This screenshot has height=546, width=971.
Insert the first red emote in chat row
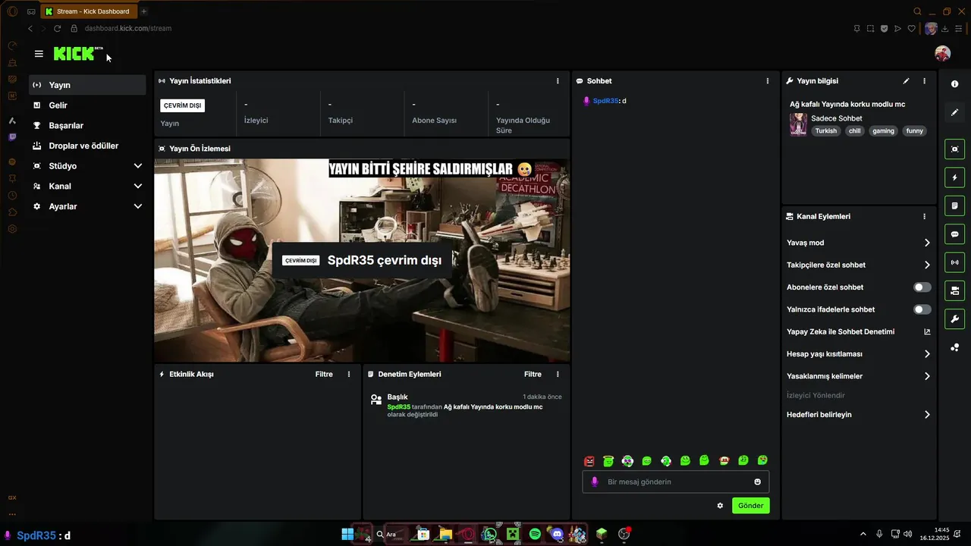pyautogui.click(x=589, y=461)
